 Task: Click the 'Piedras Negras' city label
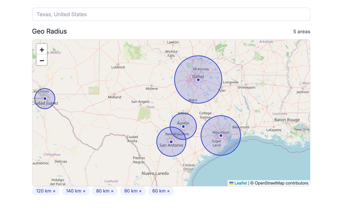click(x=139, y=160)
